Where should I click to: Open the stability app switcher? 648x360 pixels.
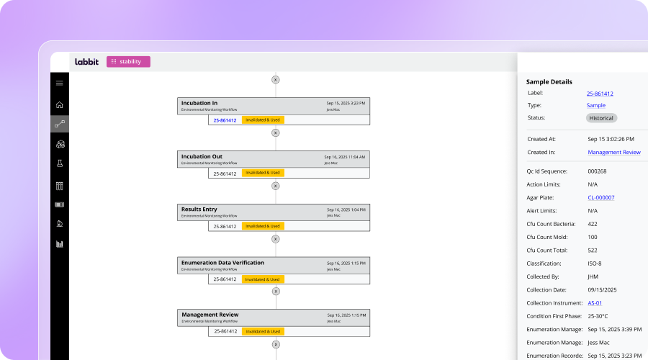click(129, 62)
